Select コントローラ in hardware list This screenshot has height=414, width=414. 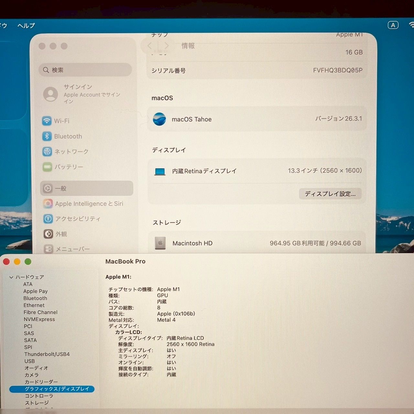pos(39,396)
